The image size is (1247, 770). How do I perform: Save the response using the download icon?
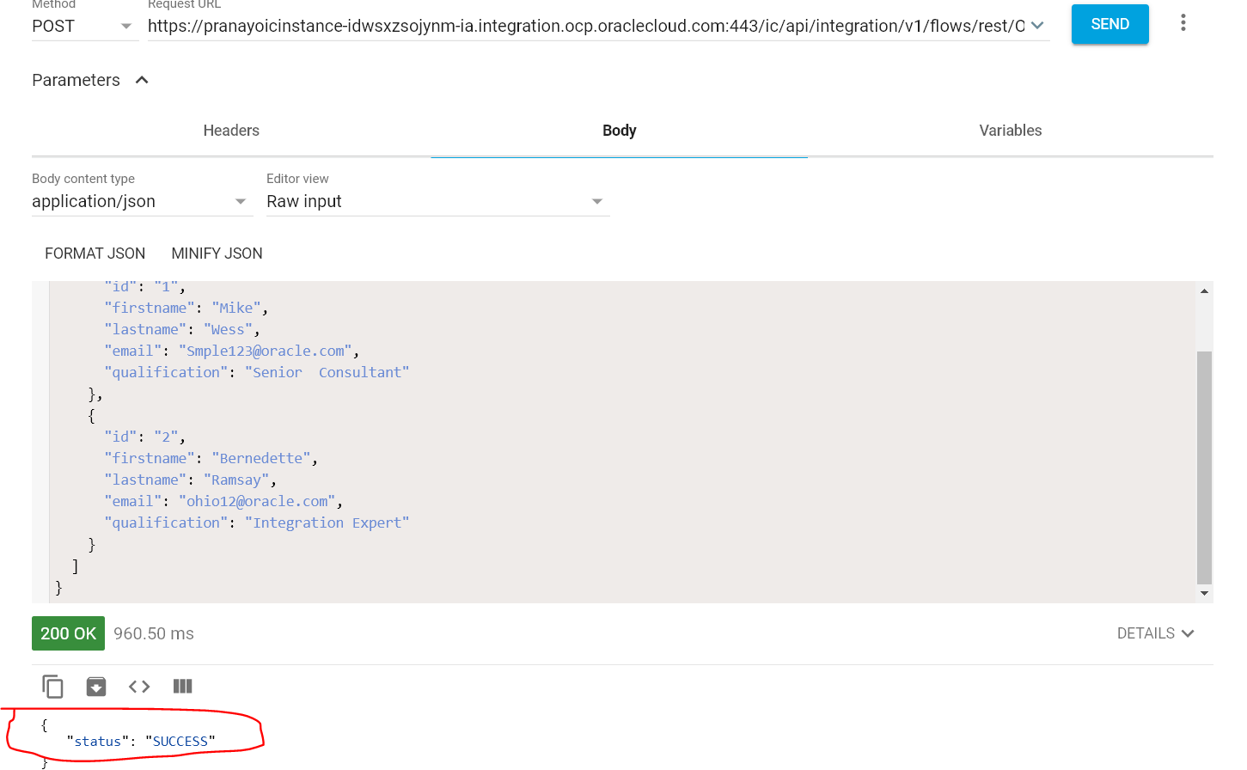coord(95,686)
